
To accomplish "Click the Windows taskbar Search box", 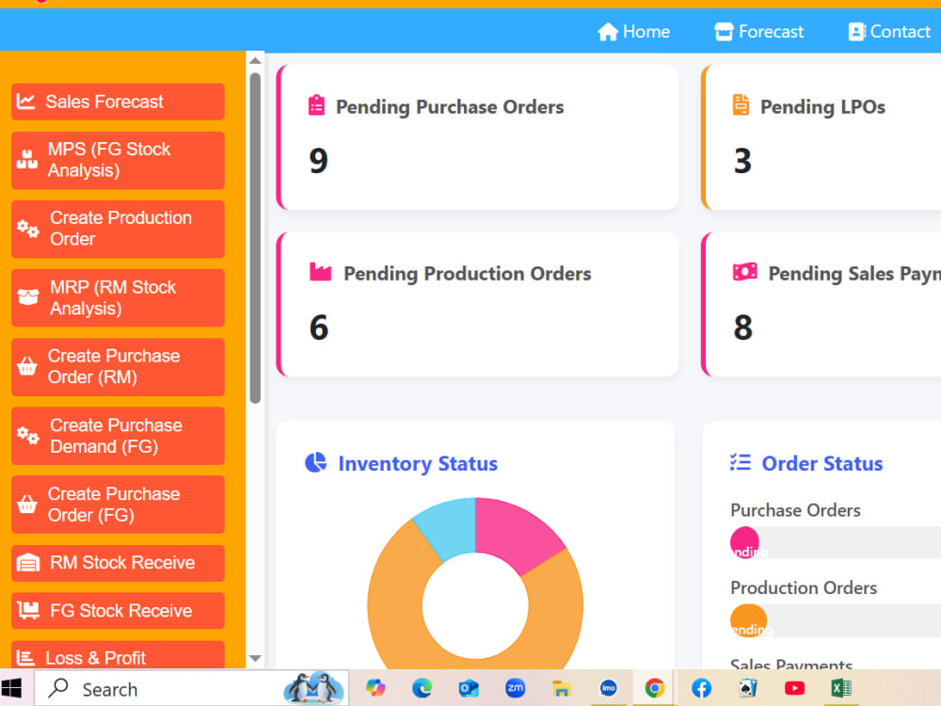I will pyautogui.click(x=191, y=689).
